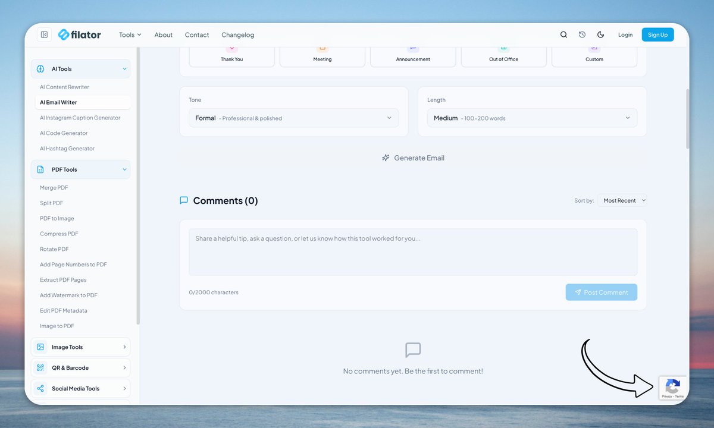This screenshot has width=714, height=428.
Task: Select the Out of Office template
Action: (504, 56)
